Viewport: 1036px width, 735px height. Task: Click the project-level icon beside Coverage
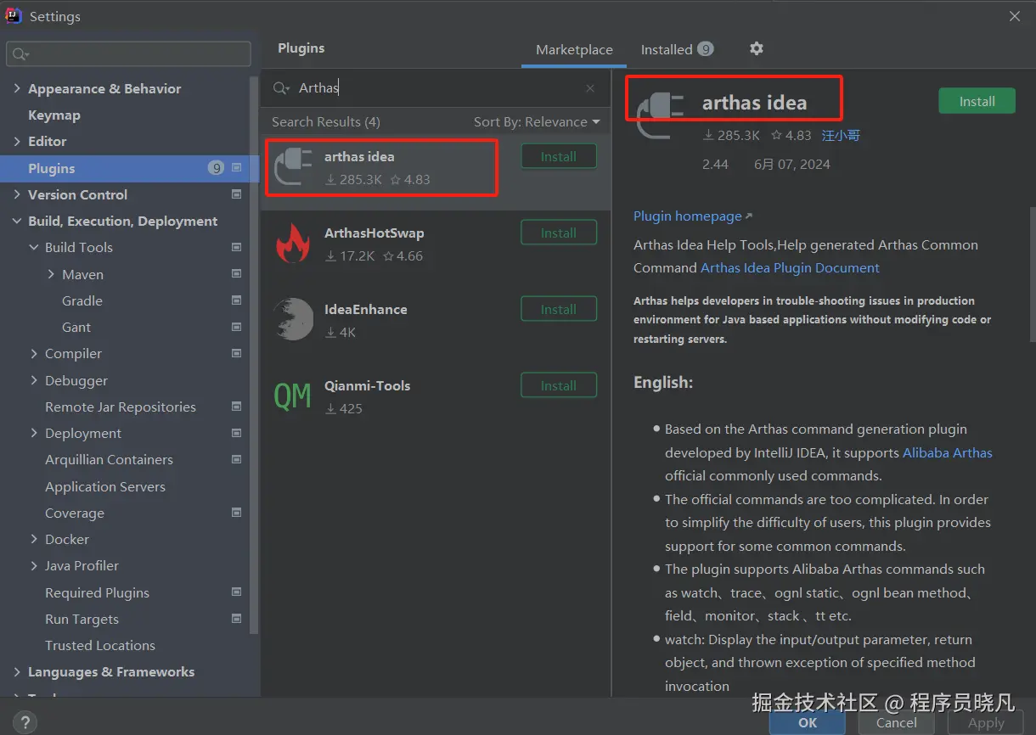tap(237, 513)
